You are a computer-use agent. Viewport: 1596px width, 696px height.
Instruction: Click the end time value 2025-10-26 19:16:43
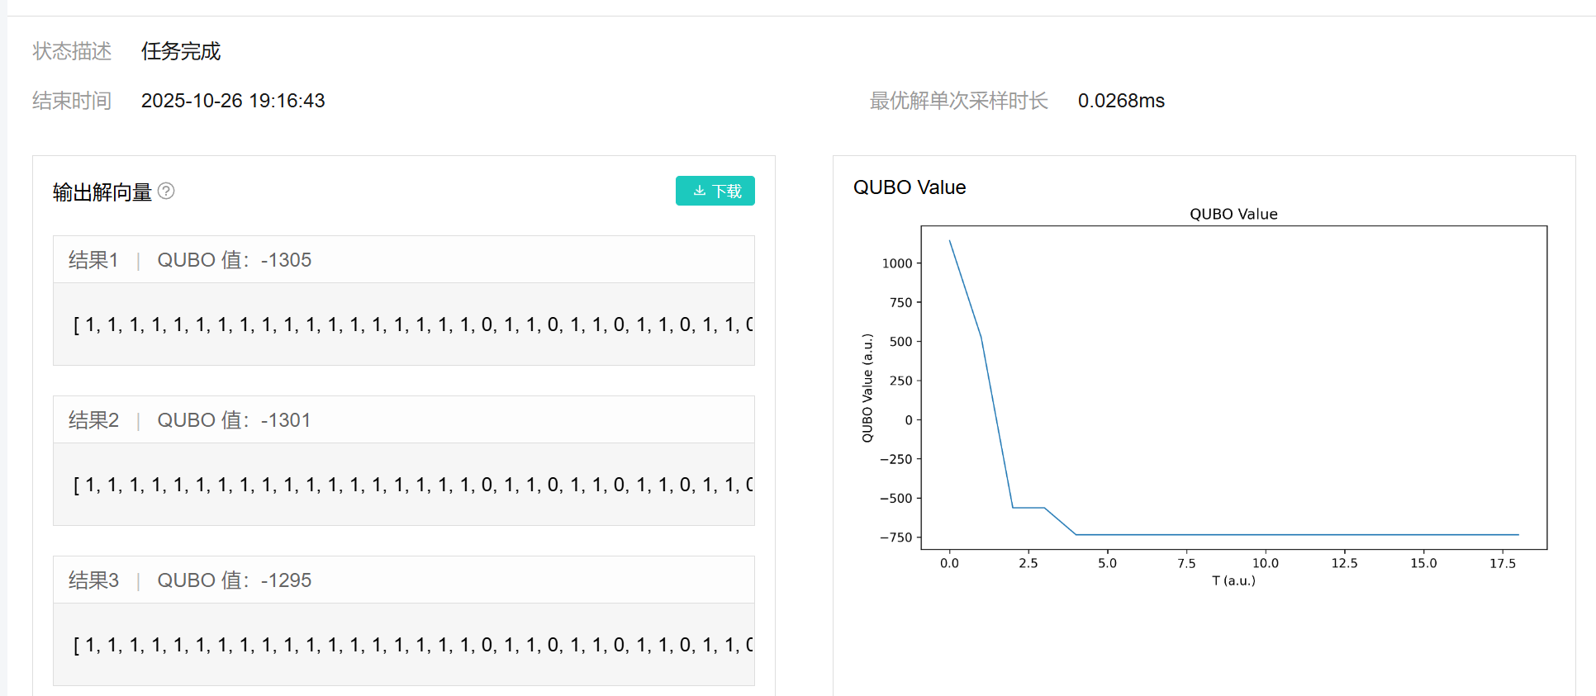pos(233,101)
